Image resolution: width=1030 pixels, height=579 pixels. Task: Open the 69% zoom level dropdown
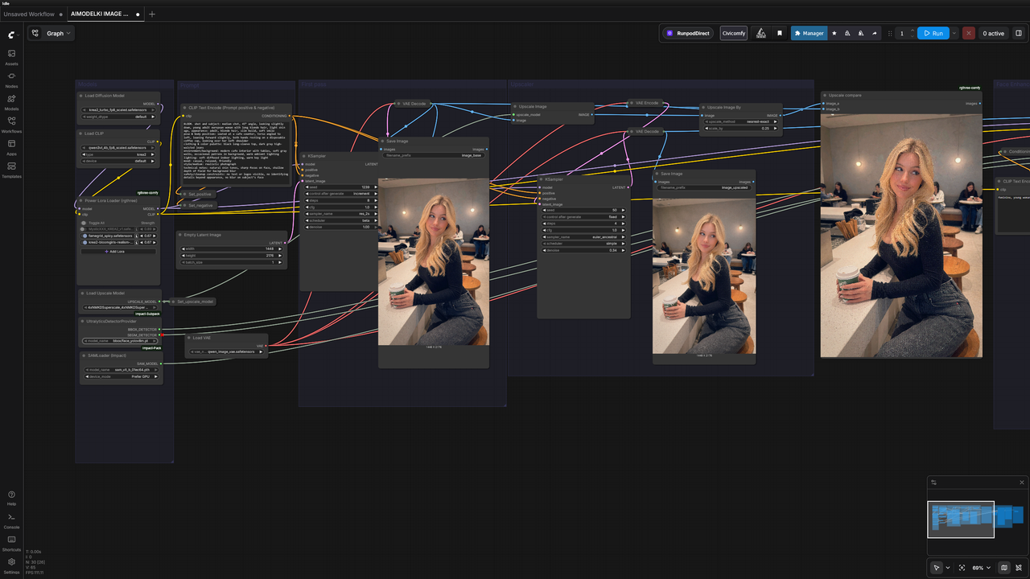(x=982, y=568)
